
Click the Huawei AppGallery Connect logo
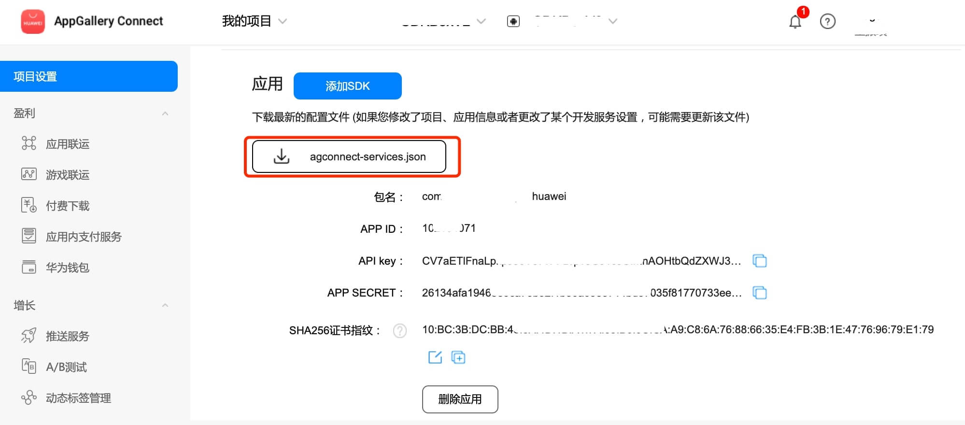click(x=33, y=21)
